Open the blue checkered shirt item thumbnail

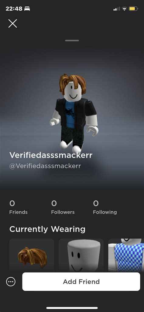[x=126, y=255]
